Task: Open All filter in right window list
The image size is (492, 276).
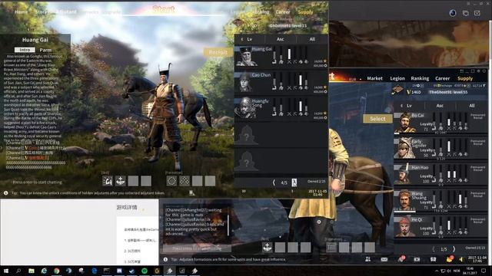Action: point(471,106)
